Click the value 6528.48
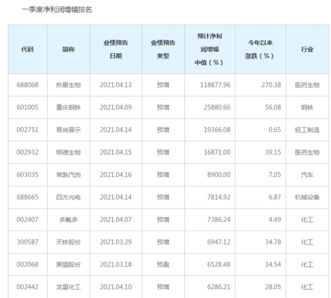The image size is (331, 298). click(x=219, y=264)
